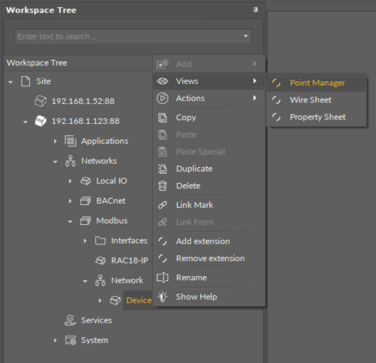Select the Networks tree item
The height and width of the screenshot is (363, 376).
click(98, 161)
